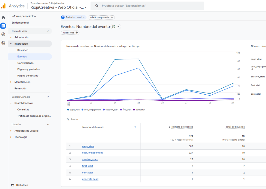Viewport: 266px width, 189px height.
Task: Open Consultas under Search Console
Action: pyautogui.click(x=23, y=110)
